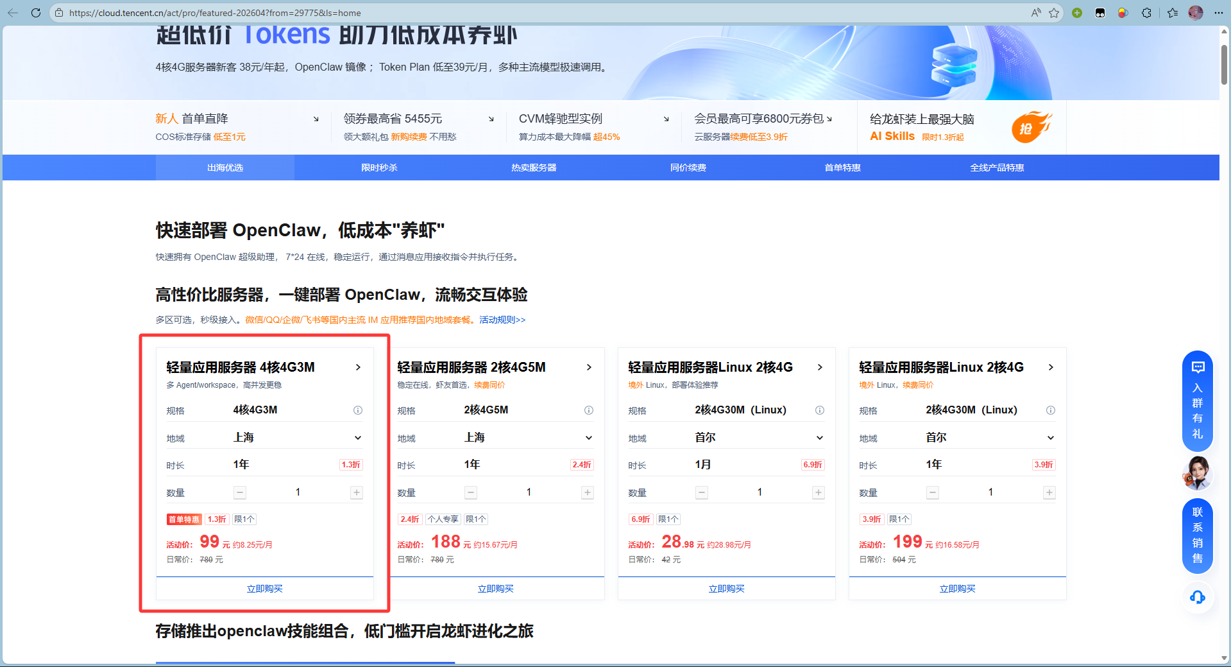Click 立即购买 on 2核4G5M card
Image resolution: width=1231 pixels, height=667 pixels.
coord(496,589)
